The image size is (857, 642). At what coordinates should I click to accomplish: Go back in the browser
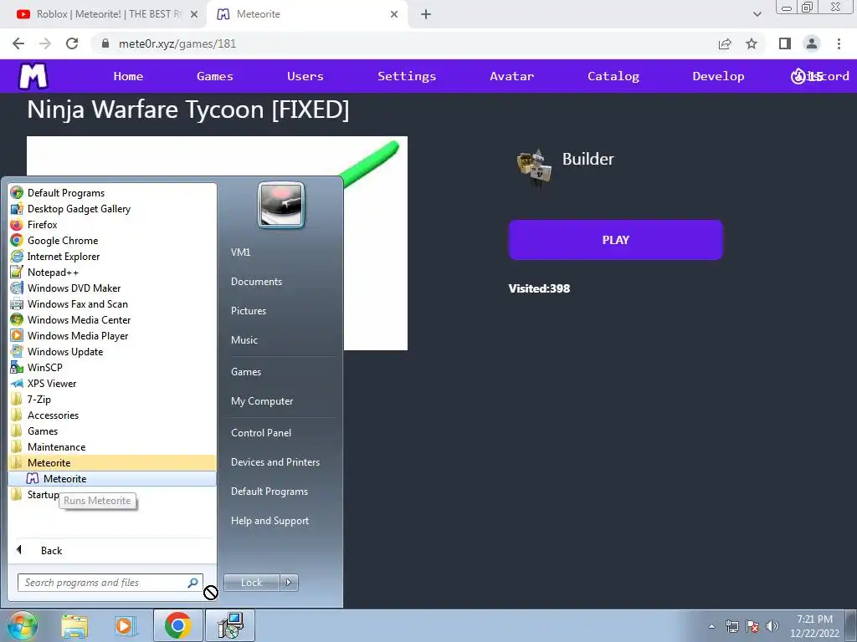tap(18, 43)
